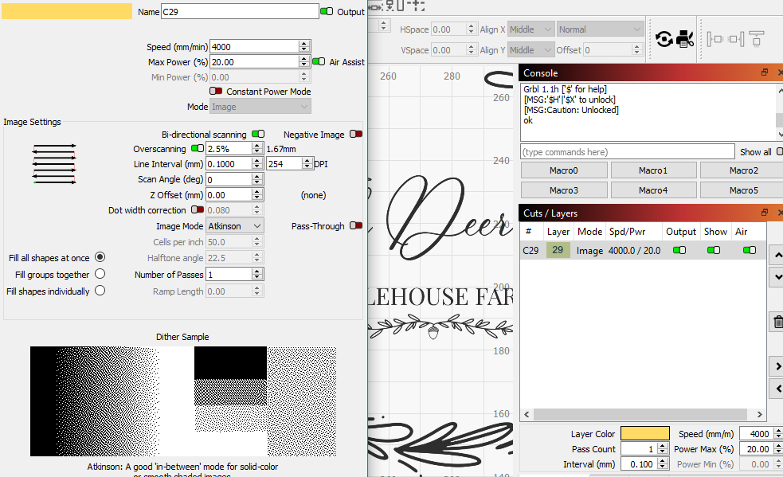Move the selected layer up with the arrow
Image resolution: width=783 pixels, height=477 pixels.
coord(777,256)
